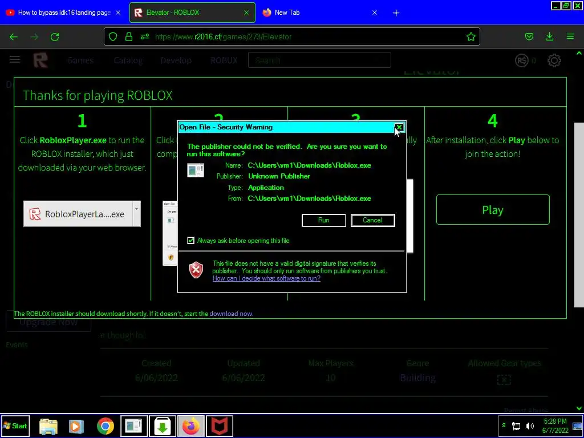Click the Upgrade Now button

click(48, 322)
